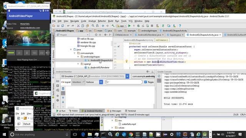Image resolution: width=246 pixels, height=138 pixels.
Task: Click the play button in AndroidVideoPlayer
Action: (x=19, y=53)
